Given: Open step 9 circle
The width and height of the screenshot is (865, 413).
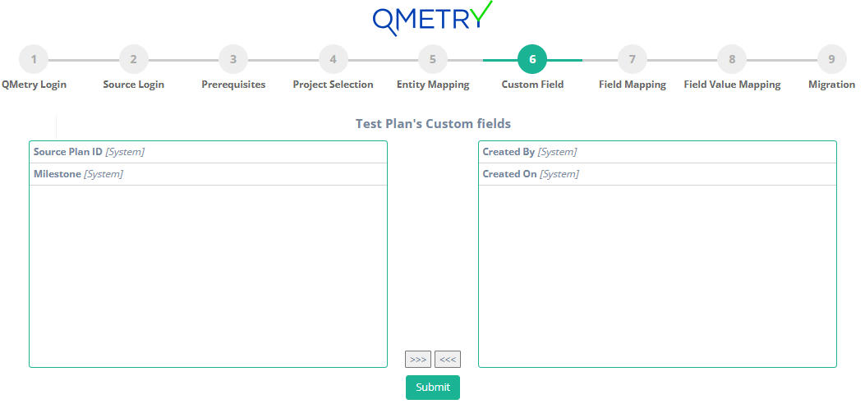Looking at the screenshot, I should (832, 60).
